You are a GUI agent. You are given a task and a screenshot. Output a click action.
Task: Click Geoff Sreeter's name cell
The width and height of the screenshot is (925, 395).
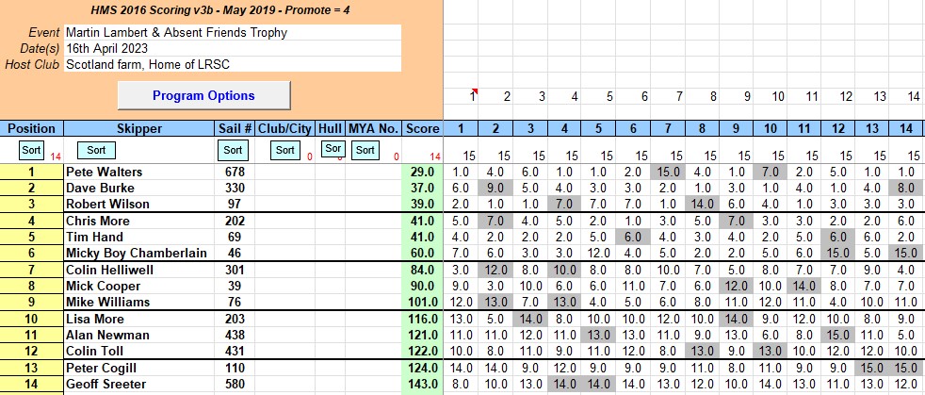point(138,385)
